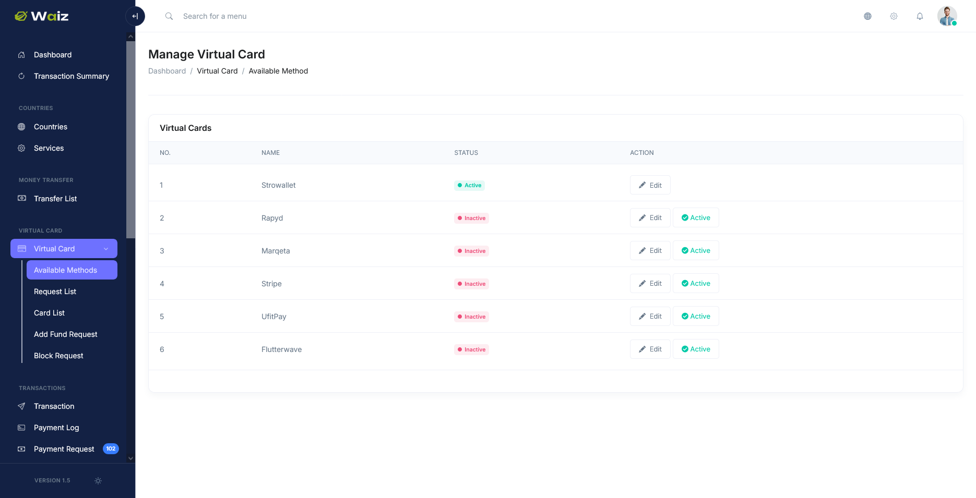Image resolution: width=976 pixels, height=498 pixels.
Task: Open the user profile avatar
Action: 947,16
